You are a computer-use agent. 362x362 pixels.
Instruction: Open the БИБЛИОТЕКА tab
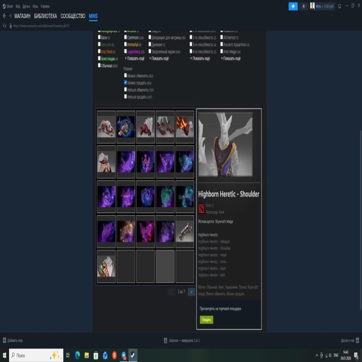point(45,16)
